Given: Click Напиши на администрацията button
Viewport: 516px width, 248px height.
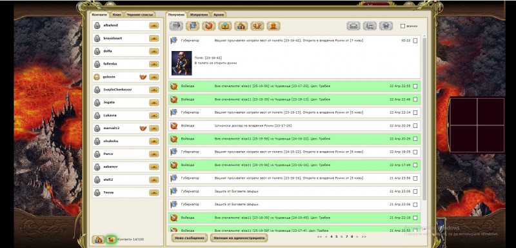Looking at the screenshot, I should click(x=239, y=238).
